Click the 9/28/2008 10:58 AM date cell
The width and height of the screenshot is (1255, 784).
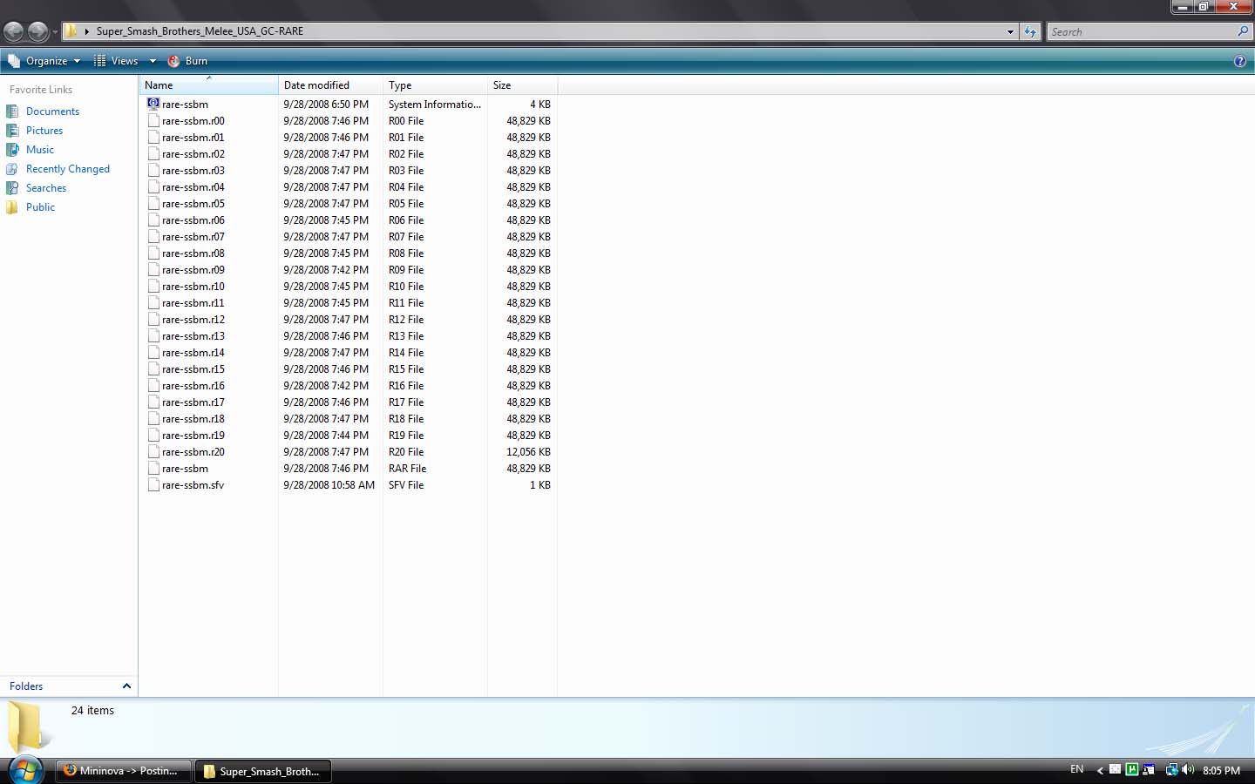[329, 485]
